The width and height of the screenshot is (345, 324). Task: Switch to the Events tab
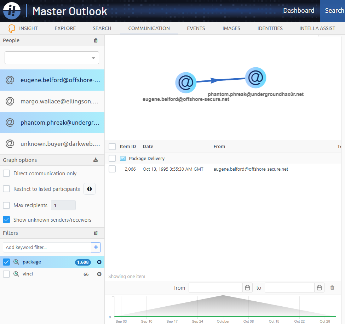click(196, 28)
